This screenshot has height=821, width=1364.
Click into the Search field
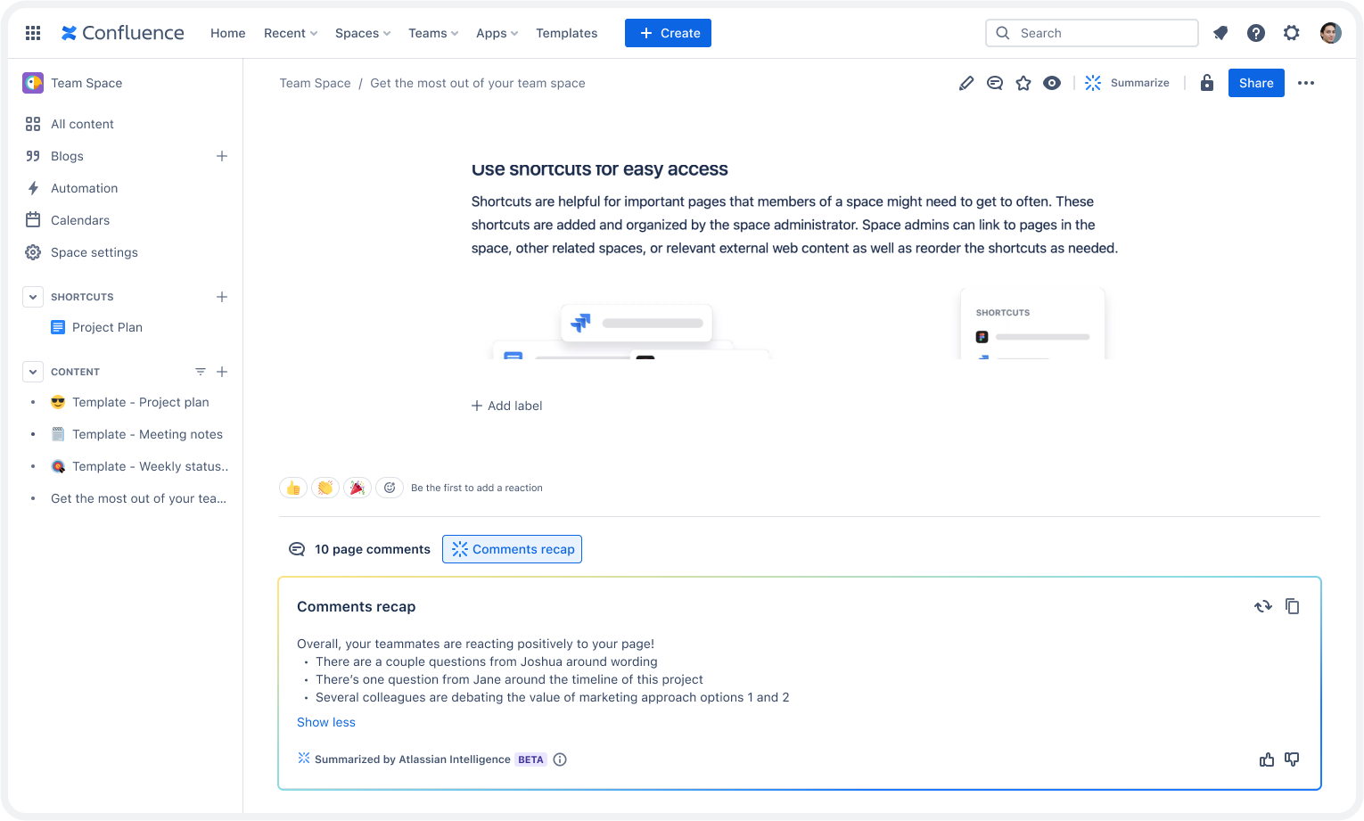[x=1091, y=33]
